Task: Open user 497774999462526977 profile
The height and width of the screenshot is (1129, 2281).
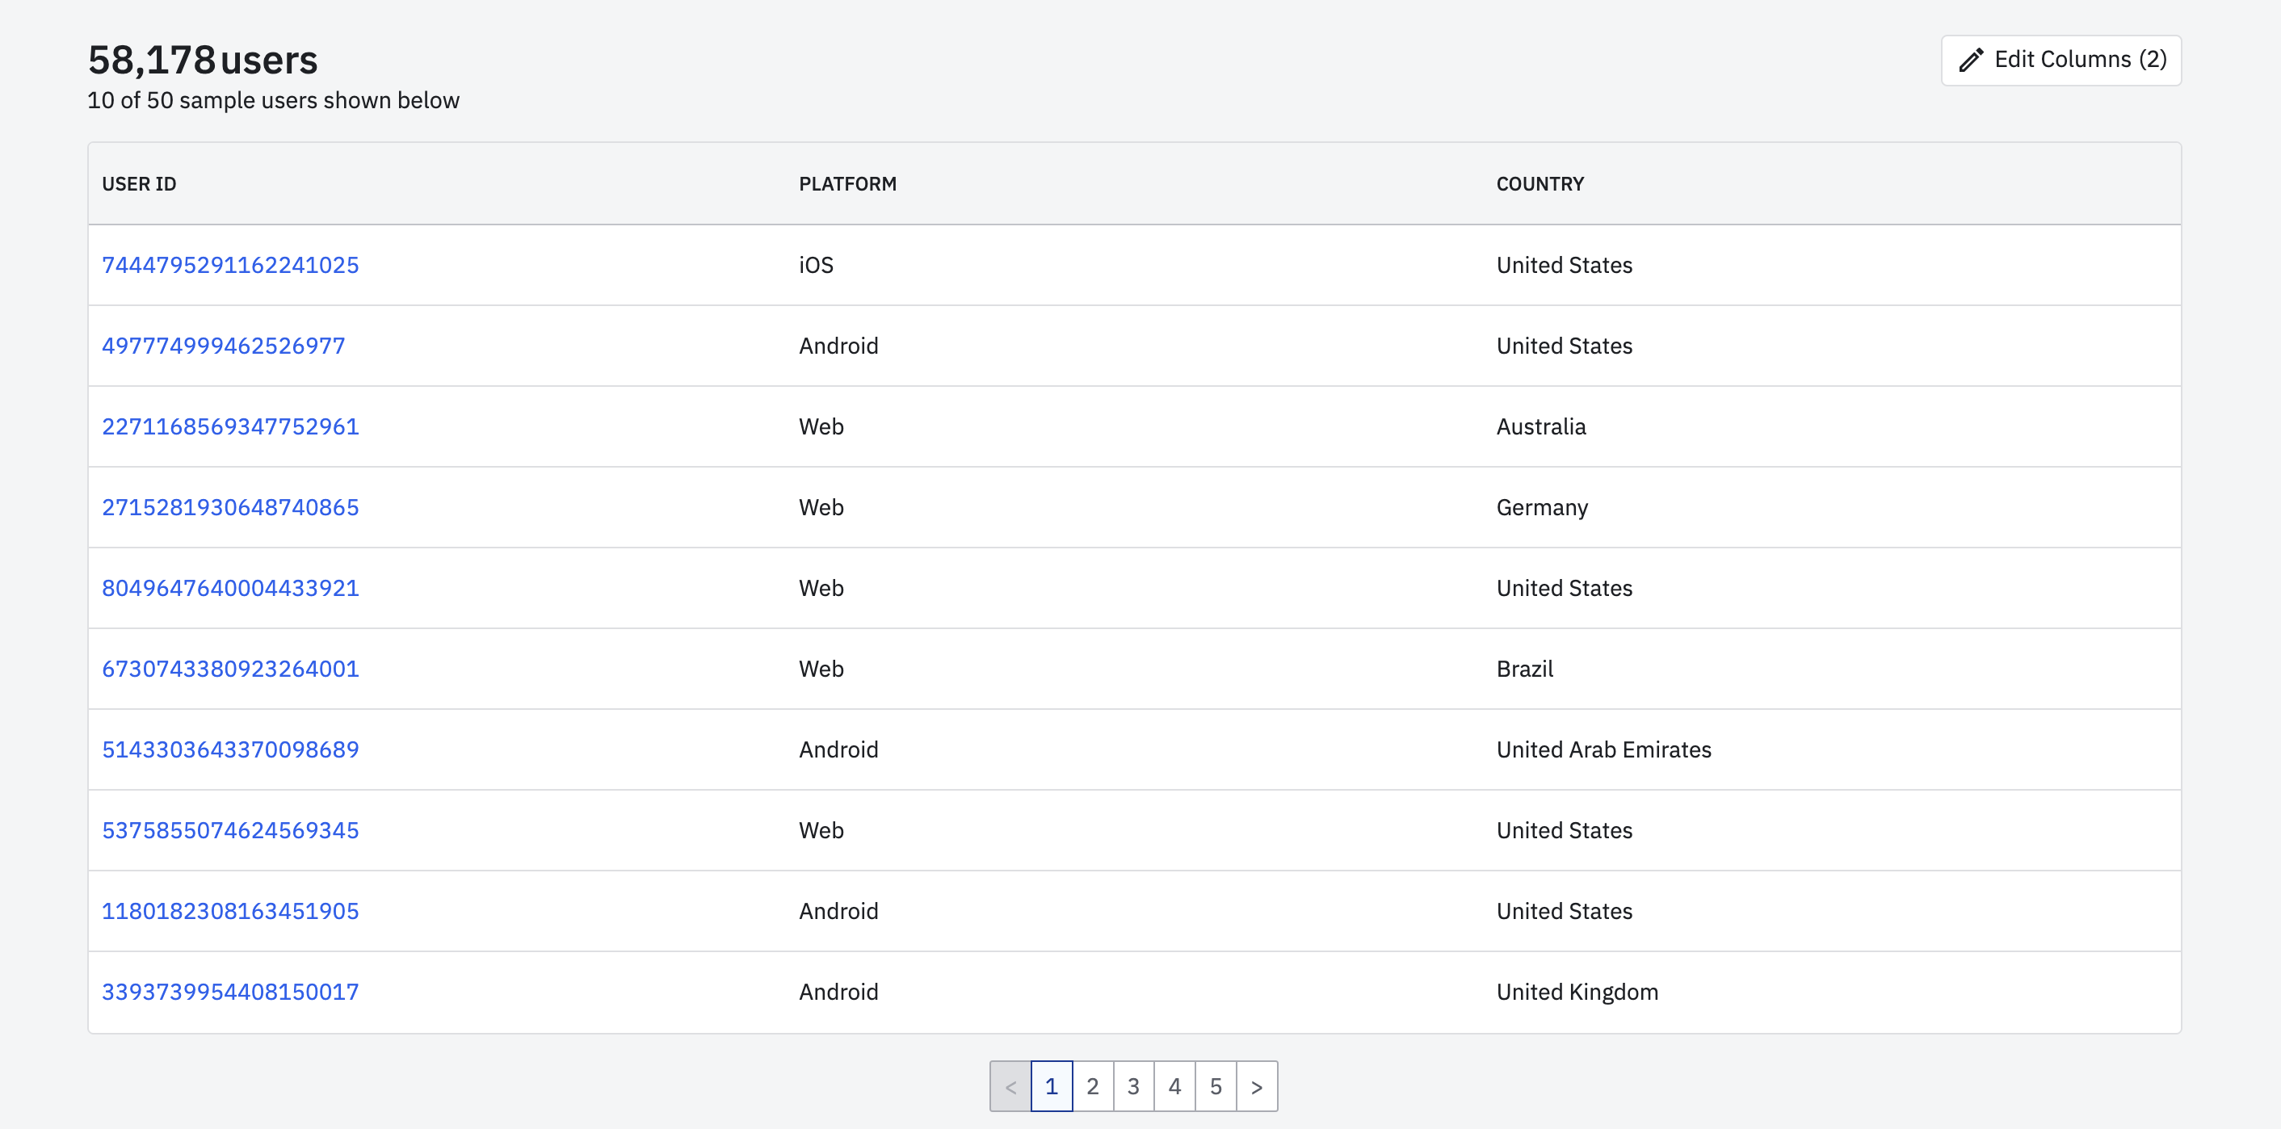Action: [223, 346]
